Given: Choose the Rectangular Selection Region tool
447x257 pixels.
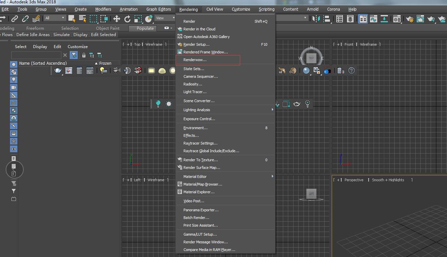Looking at the screenshot, I should (x=93, y=19).
